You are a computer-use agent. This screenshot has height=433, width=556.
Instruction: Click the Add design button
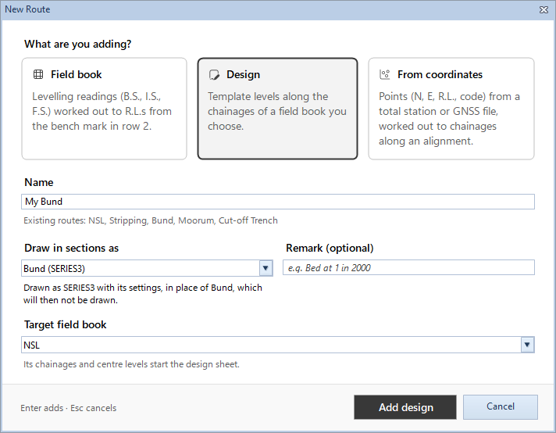[405, 407]
